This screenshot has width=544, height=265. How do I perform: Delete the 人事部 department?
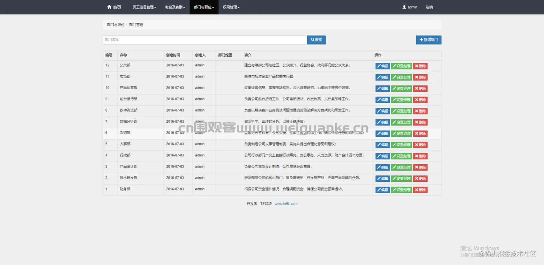pyautogui.click(x=420, y=145)
